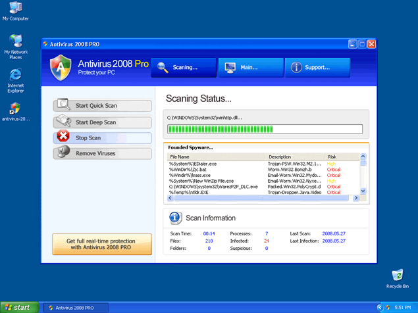Expand hidden system tray icons arrow

pos(380,308)
